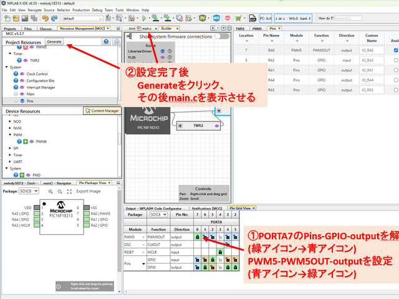Image resolution: width=399 pixels, height=299 pixels.
Task: Open the default project configuration dropdown
Action: (x=83, y=19)
